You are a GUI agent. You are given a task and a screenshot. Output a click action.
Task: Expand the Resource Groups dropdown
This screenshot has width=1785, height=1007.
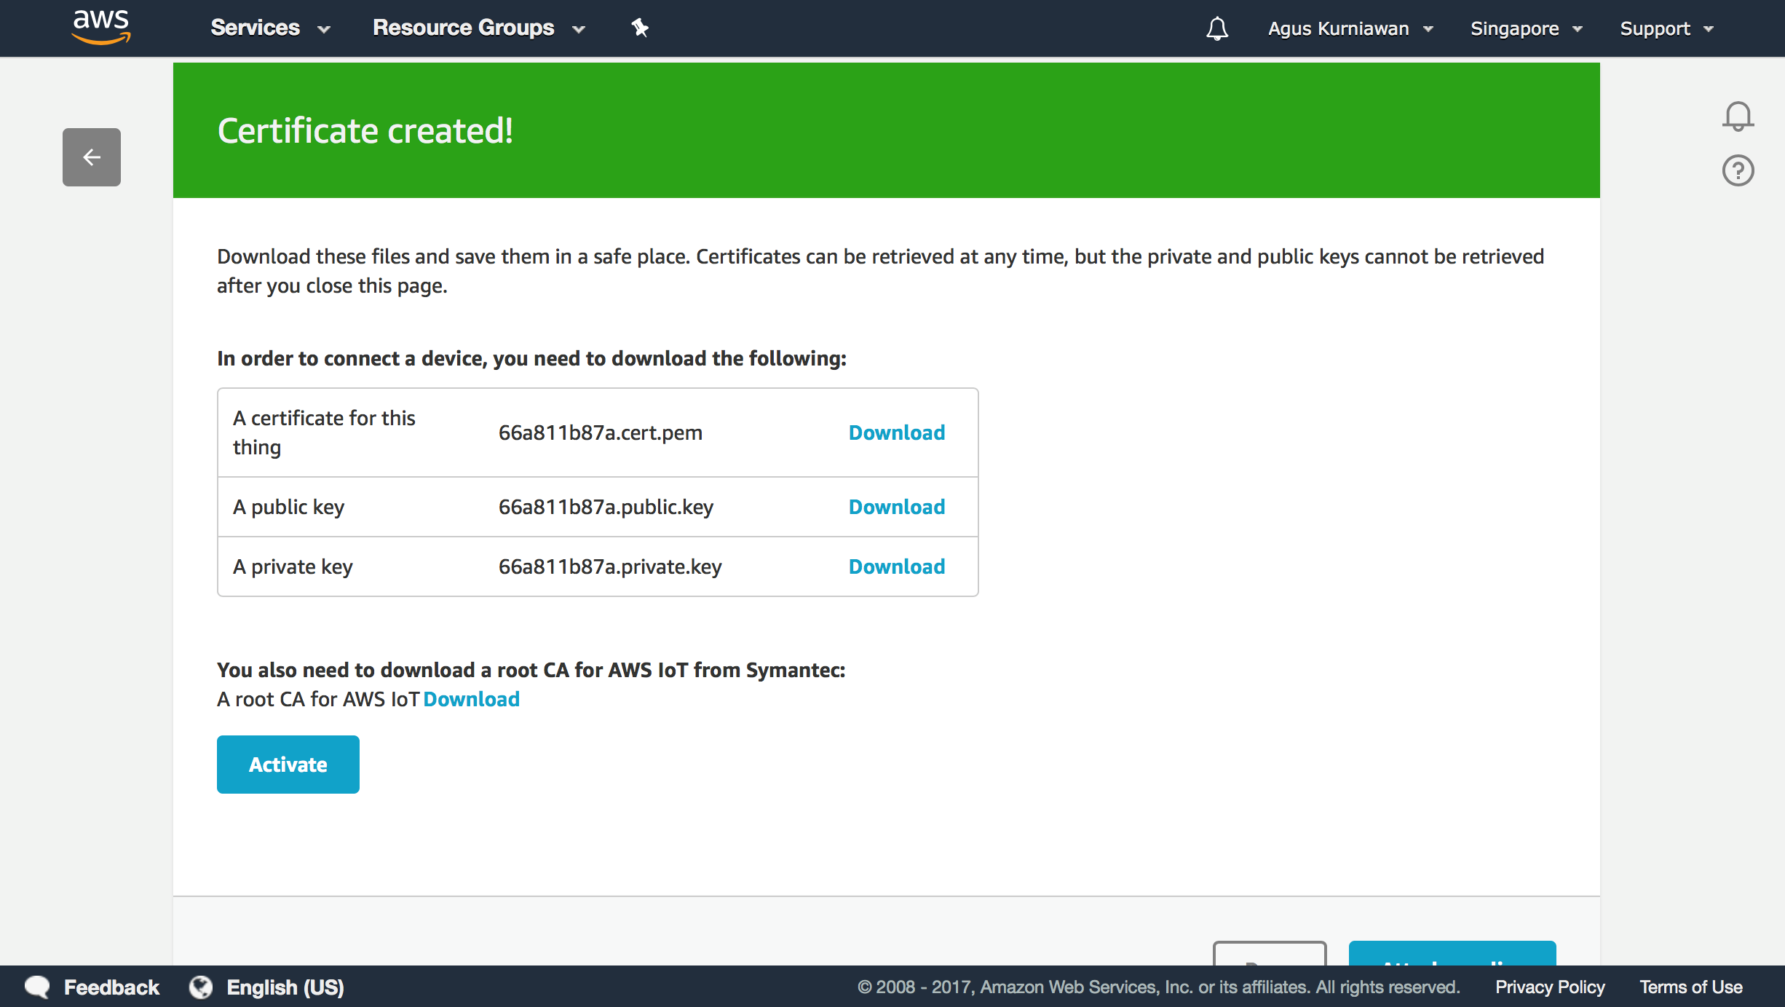point(479,28)
